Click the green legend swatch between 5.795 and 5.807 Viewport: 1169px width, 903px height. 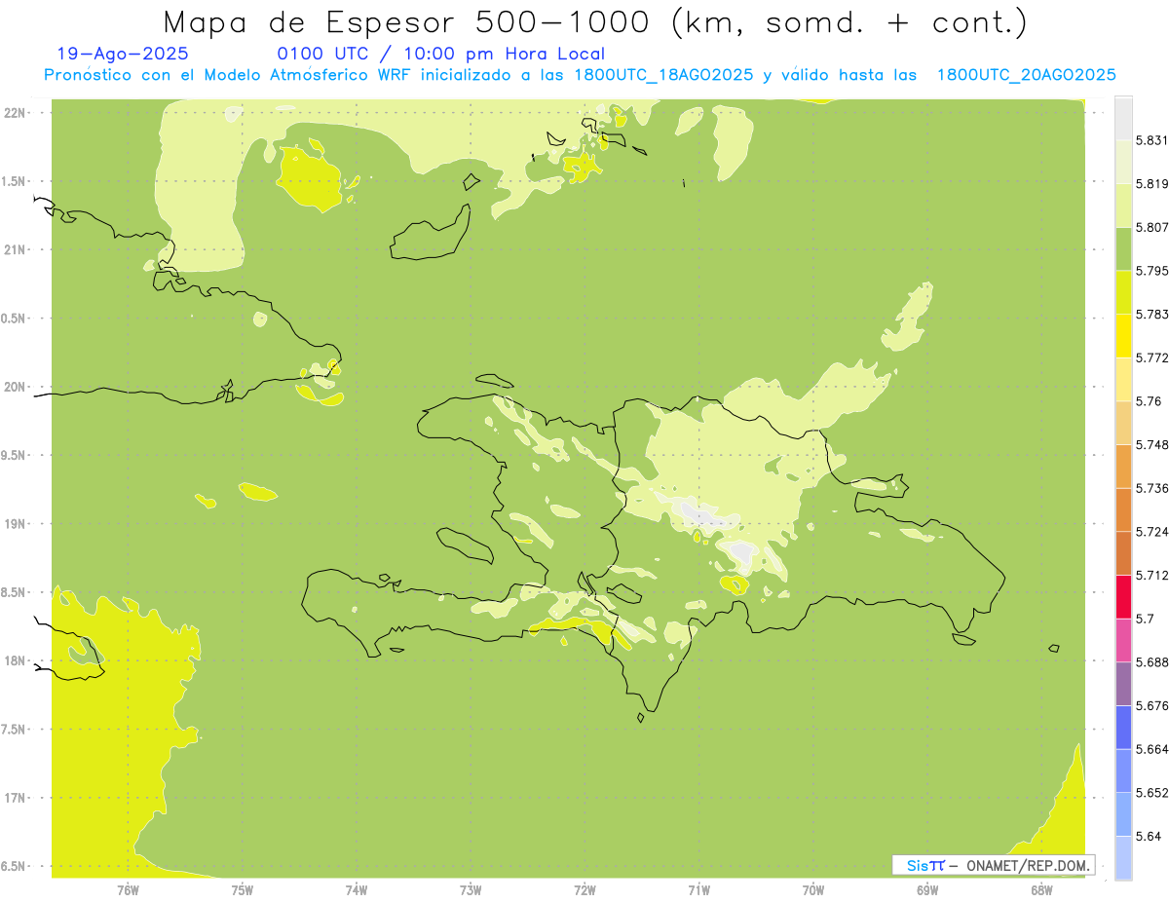click(1123, 248)
